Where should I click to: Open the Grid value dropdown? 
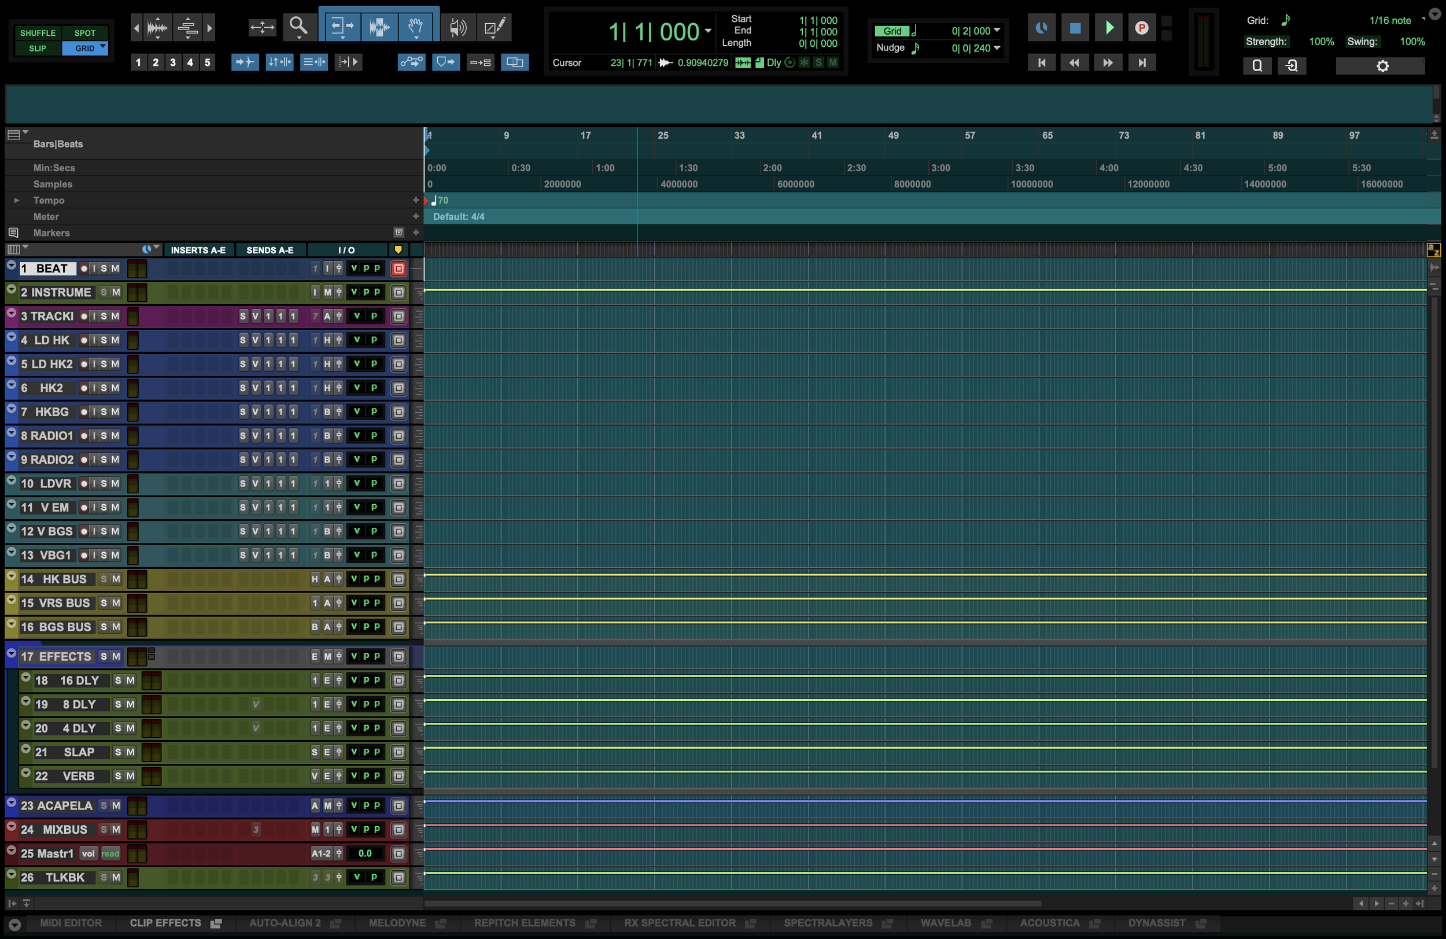[x=997, y=31]
